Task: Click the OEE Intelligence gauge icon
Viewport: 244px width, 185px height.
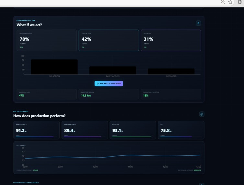Action: 202,114
